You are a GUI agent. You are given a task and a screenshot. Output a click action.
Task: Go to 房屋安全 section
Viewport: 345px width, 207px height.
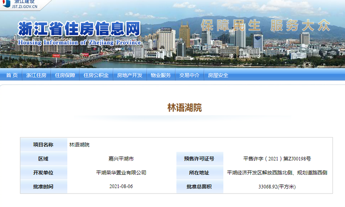point(218,75)
